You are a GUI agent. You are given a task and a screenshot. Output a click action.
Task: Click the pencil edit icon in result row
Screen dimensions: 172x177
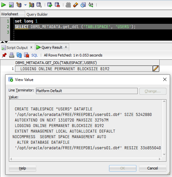156,69
